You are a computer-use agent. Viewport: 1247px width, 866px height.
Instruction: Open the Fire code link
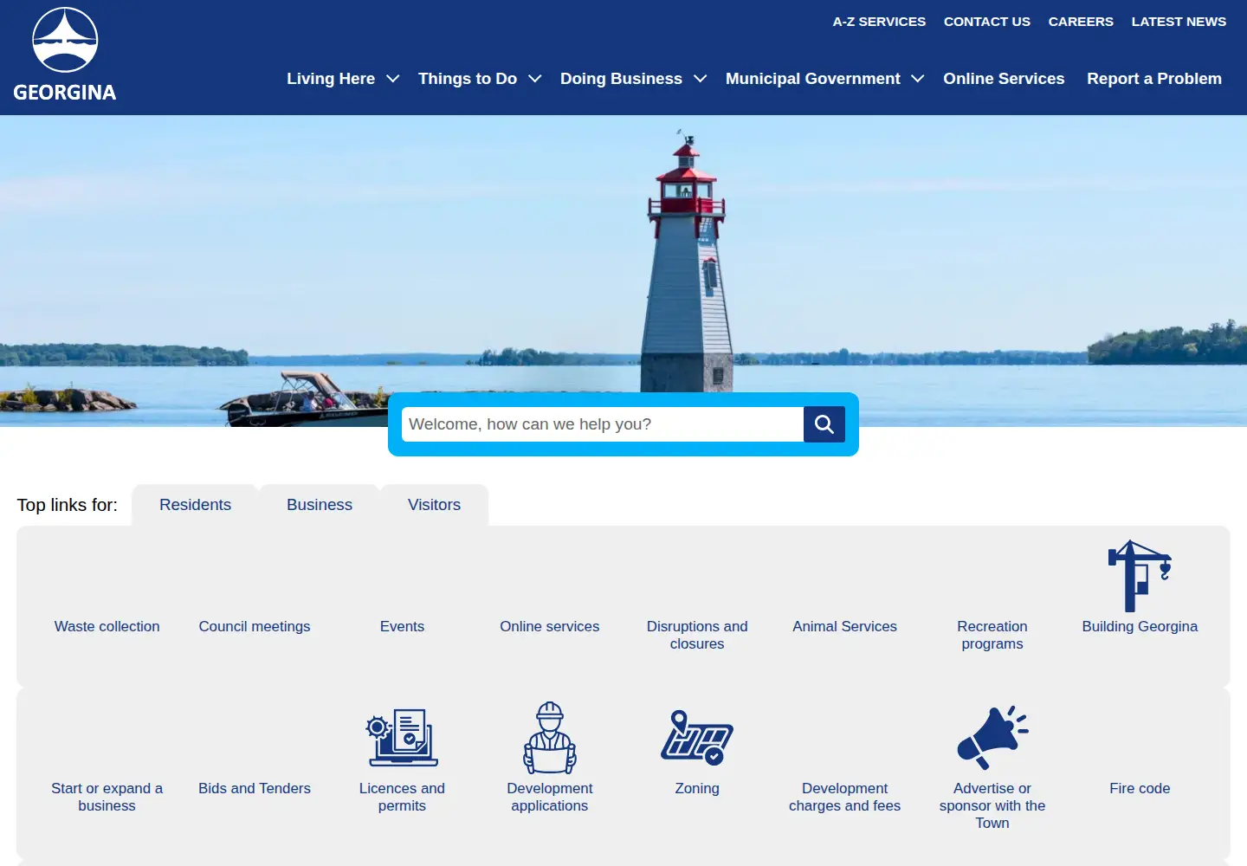pyautogui.click(x=1140, y=788)
